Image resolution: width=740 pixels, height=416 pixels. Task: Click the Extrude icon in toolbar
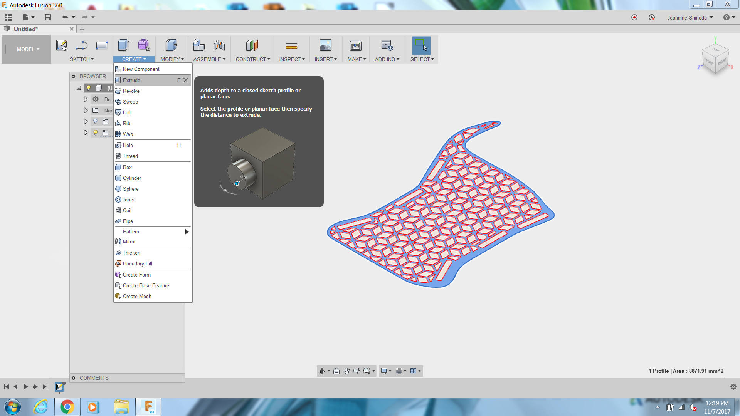click(x=124, y=45)
